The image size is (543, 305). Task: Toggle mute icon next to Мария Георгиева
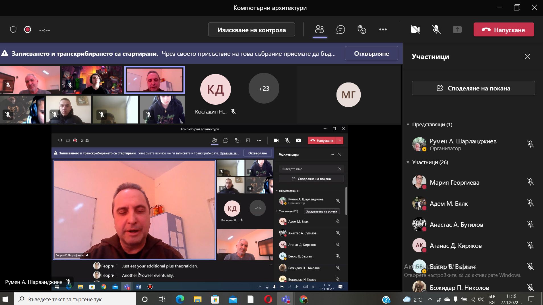[x=530, y=182]
